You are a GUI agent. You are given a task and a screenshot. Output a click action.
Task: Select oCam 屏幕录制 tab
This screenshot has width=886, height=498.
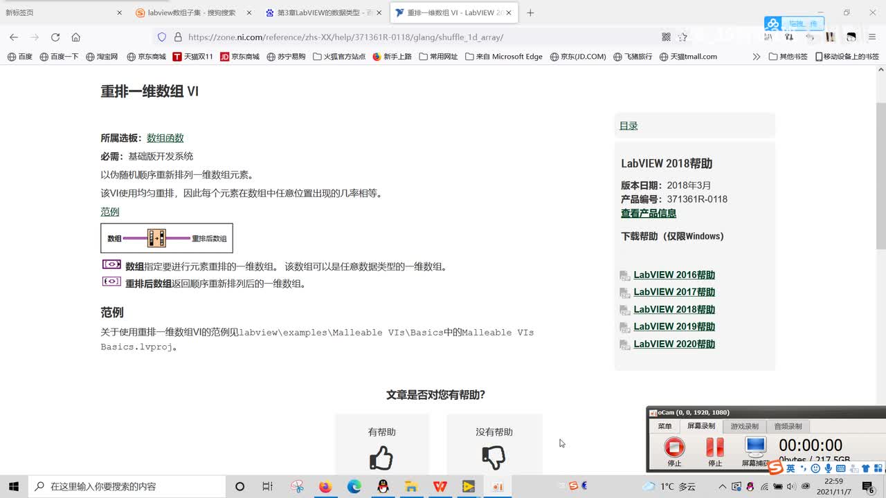point(701,426)
